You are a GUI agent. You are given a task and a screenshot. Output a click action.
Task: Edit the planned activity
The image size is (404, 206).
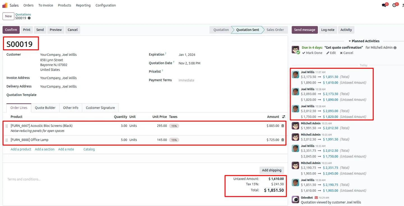tap(331, 53)
